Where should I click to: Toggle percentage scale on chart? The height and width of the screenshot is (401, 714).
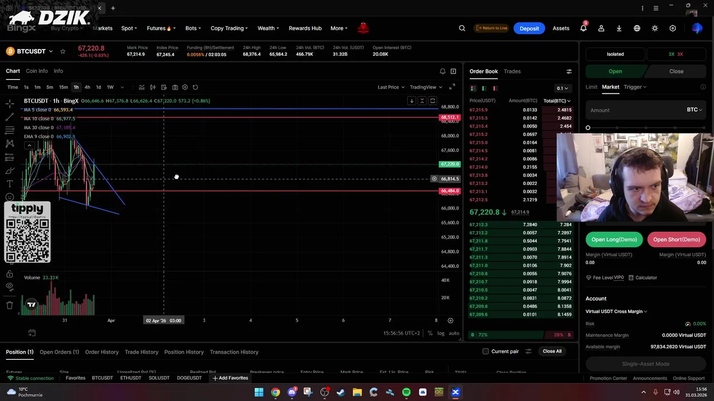pyautogui.click(x=430, y=333)
